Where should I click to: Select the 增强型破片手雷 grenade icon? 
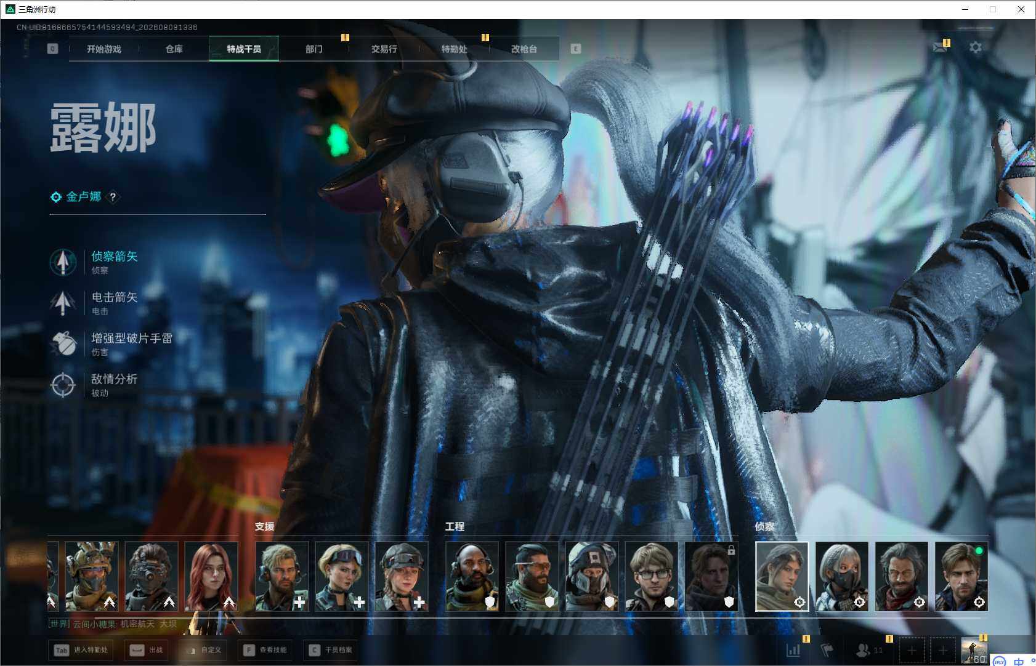tap(63, 344)
